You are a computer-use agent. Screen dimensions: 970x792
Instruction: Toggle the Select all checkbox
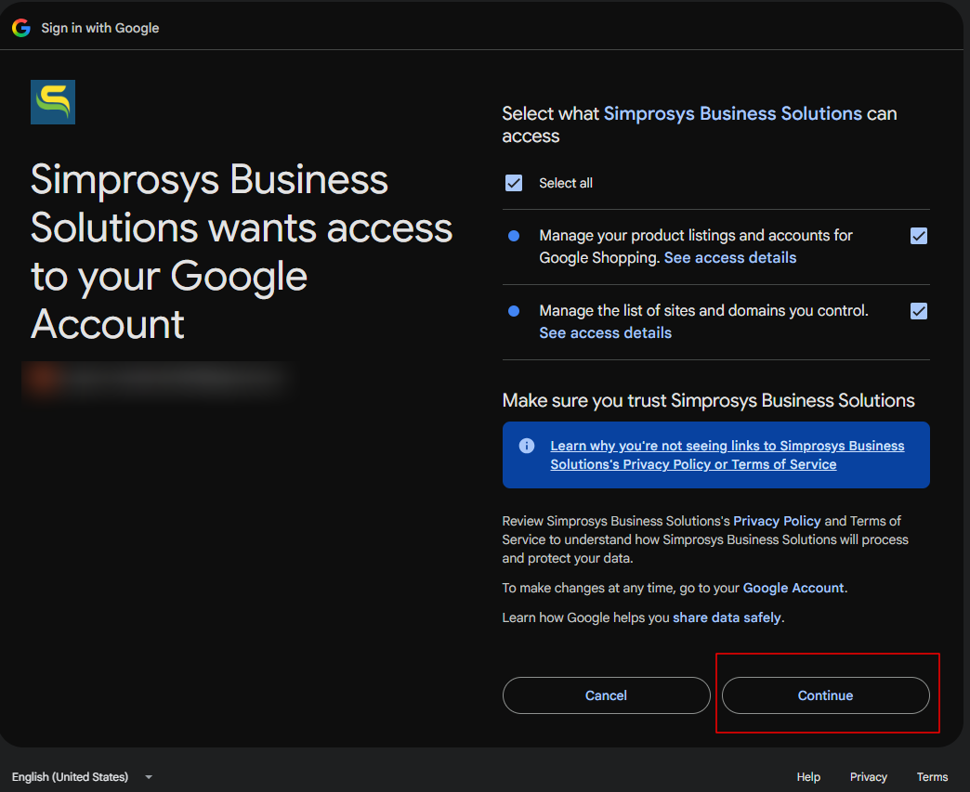click(x=514, y=183)
